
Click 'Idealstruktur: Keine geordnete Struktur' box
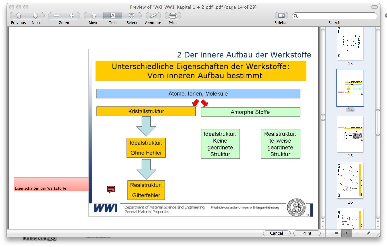coord(220,144)
